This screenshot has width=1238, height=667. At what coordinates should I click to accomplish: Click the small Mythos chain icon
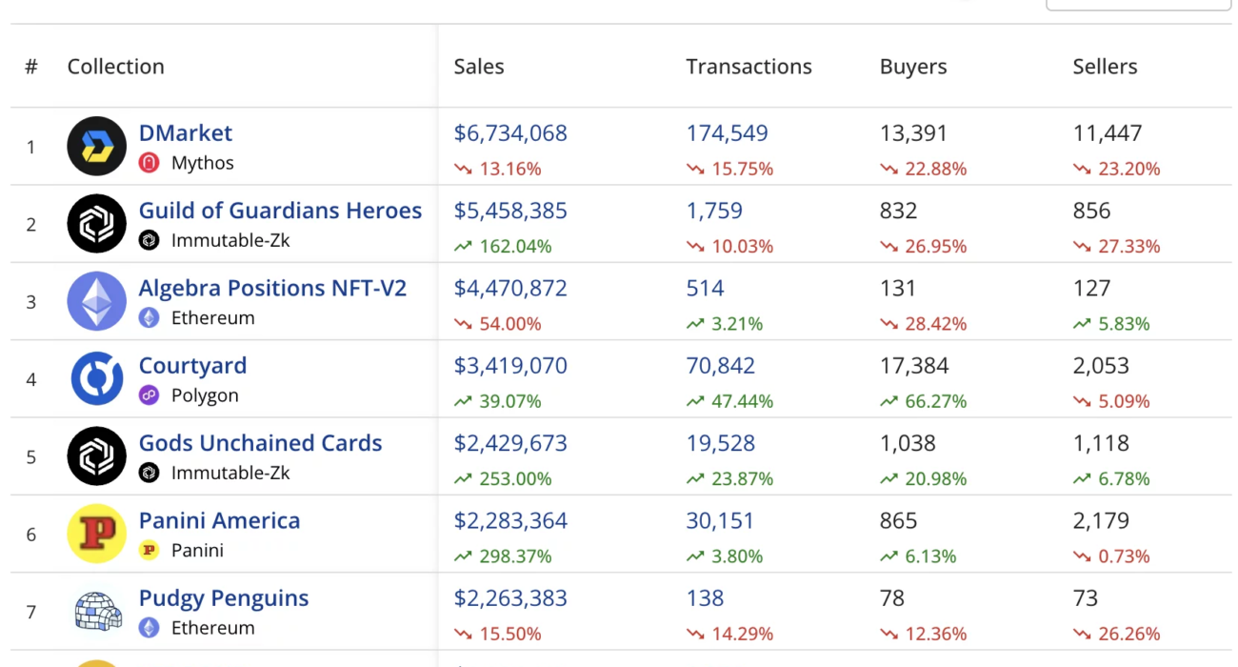(149, 163)
